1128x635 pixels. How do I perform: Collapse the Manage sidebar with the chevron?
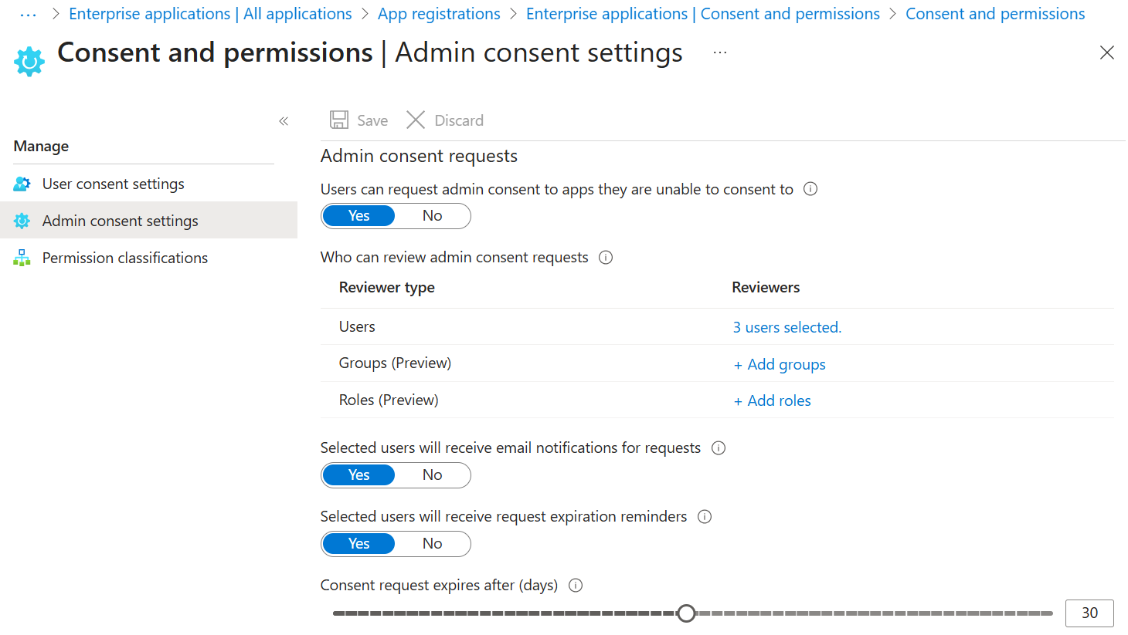click(x=283, y=120)
